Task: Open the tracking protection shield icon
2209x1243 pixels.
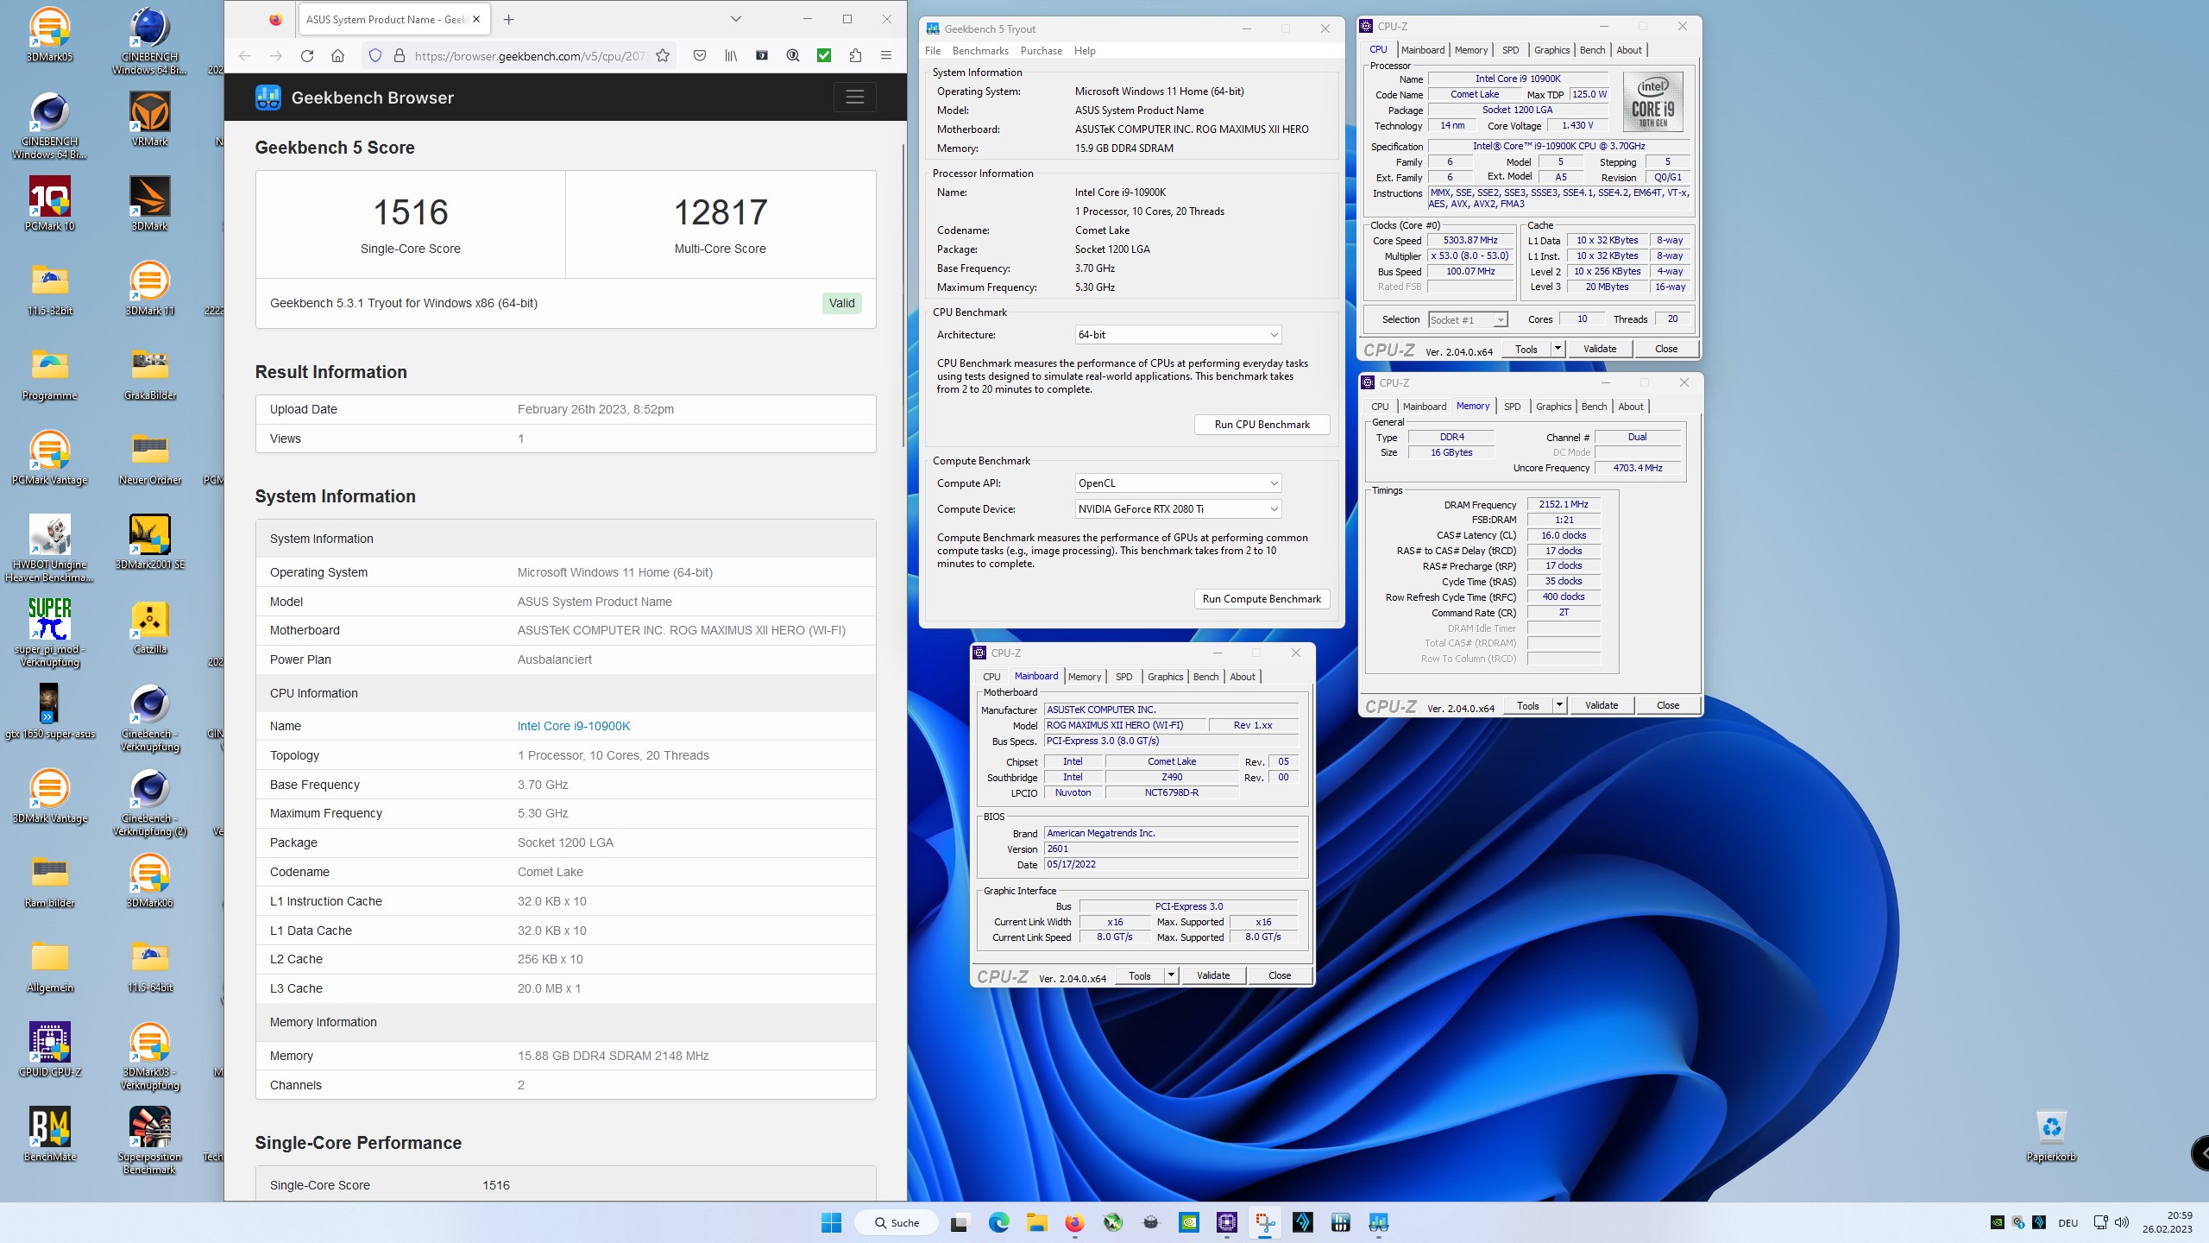Action: point(374,56)
